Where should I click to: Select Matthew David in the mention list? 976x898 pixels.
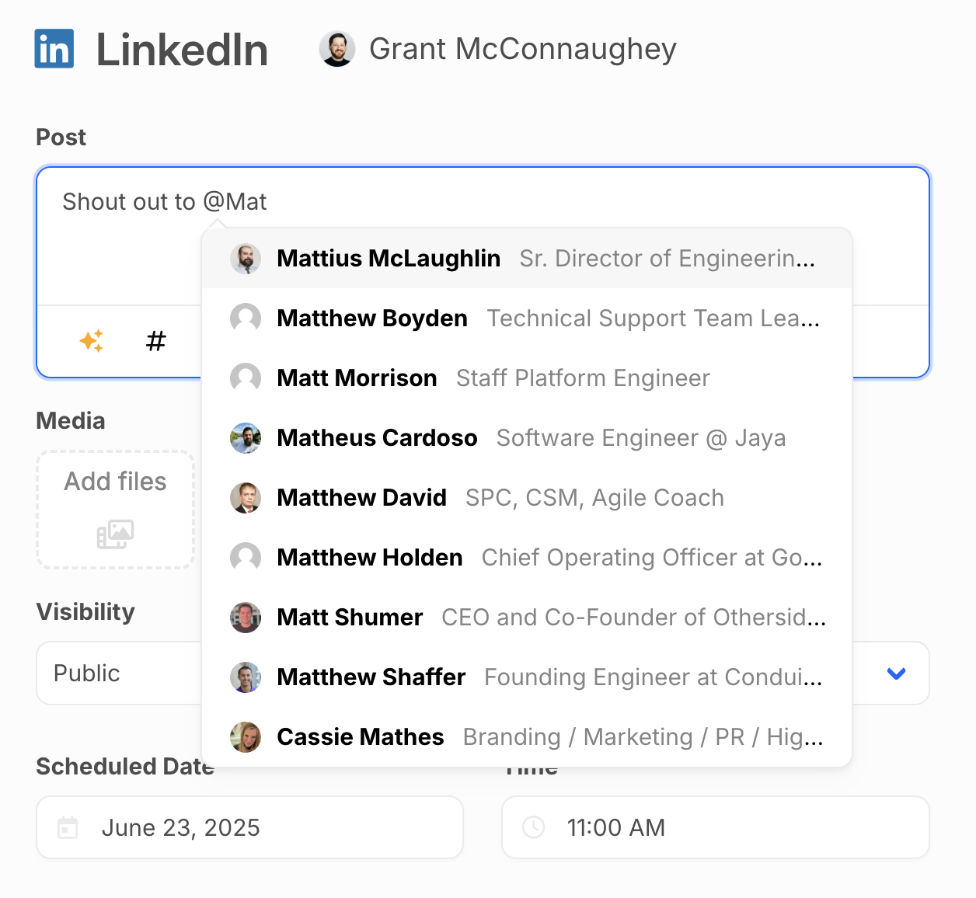527,498
